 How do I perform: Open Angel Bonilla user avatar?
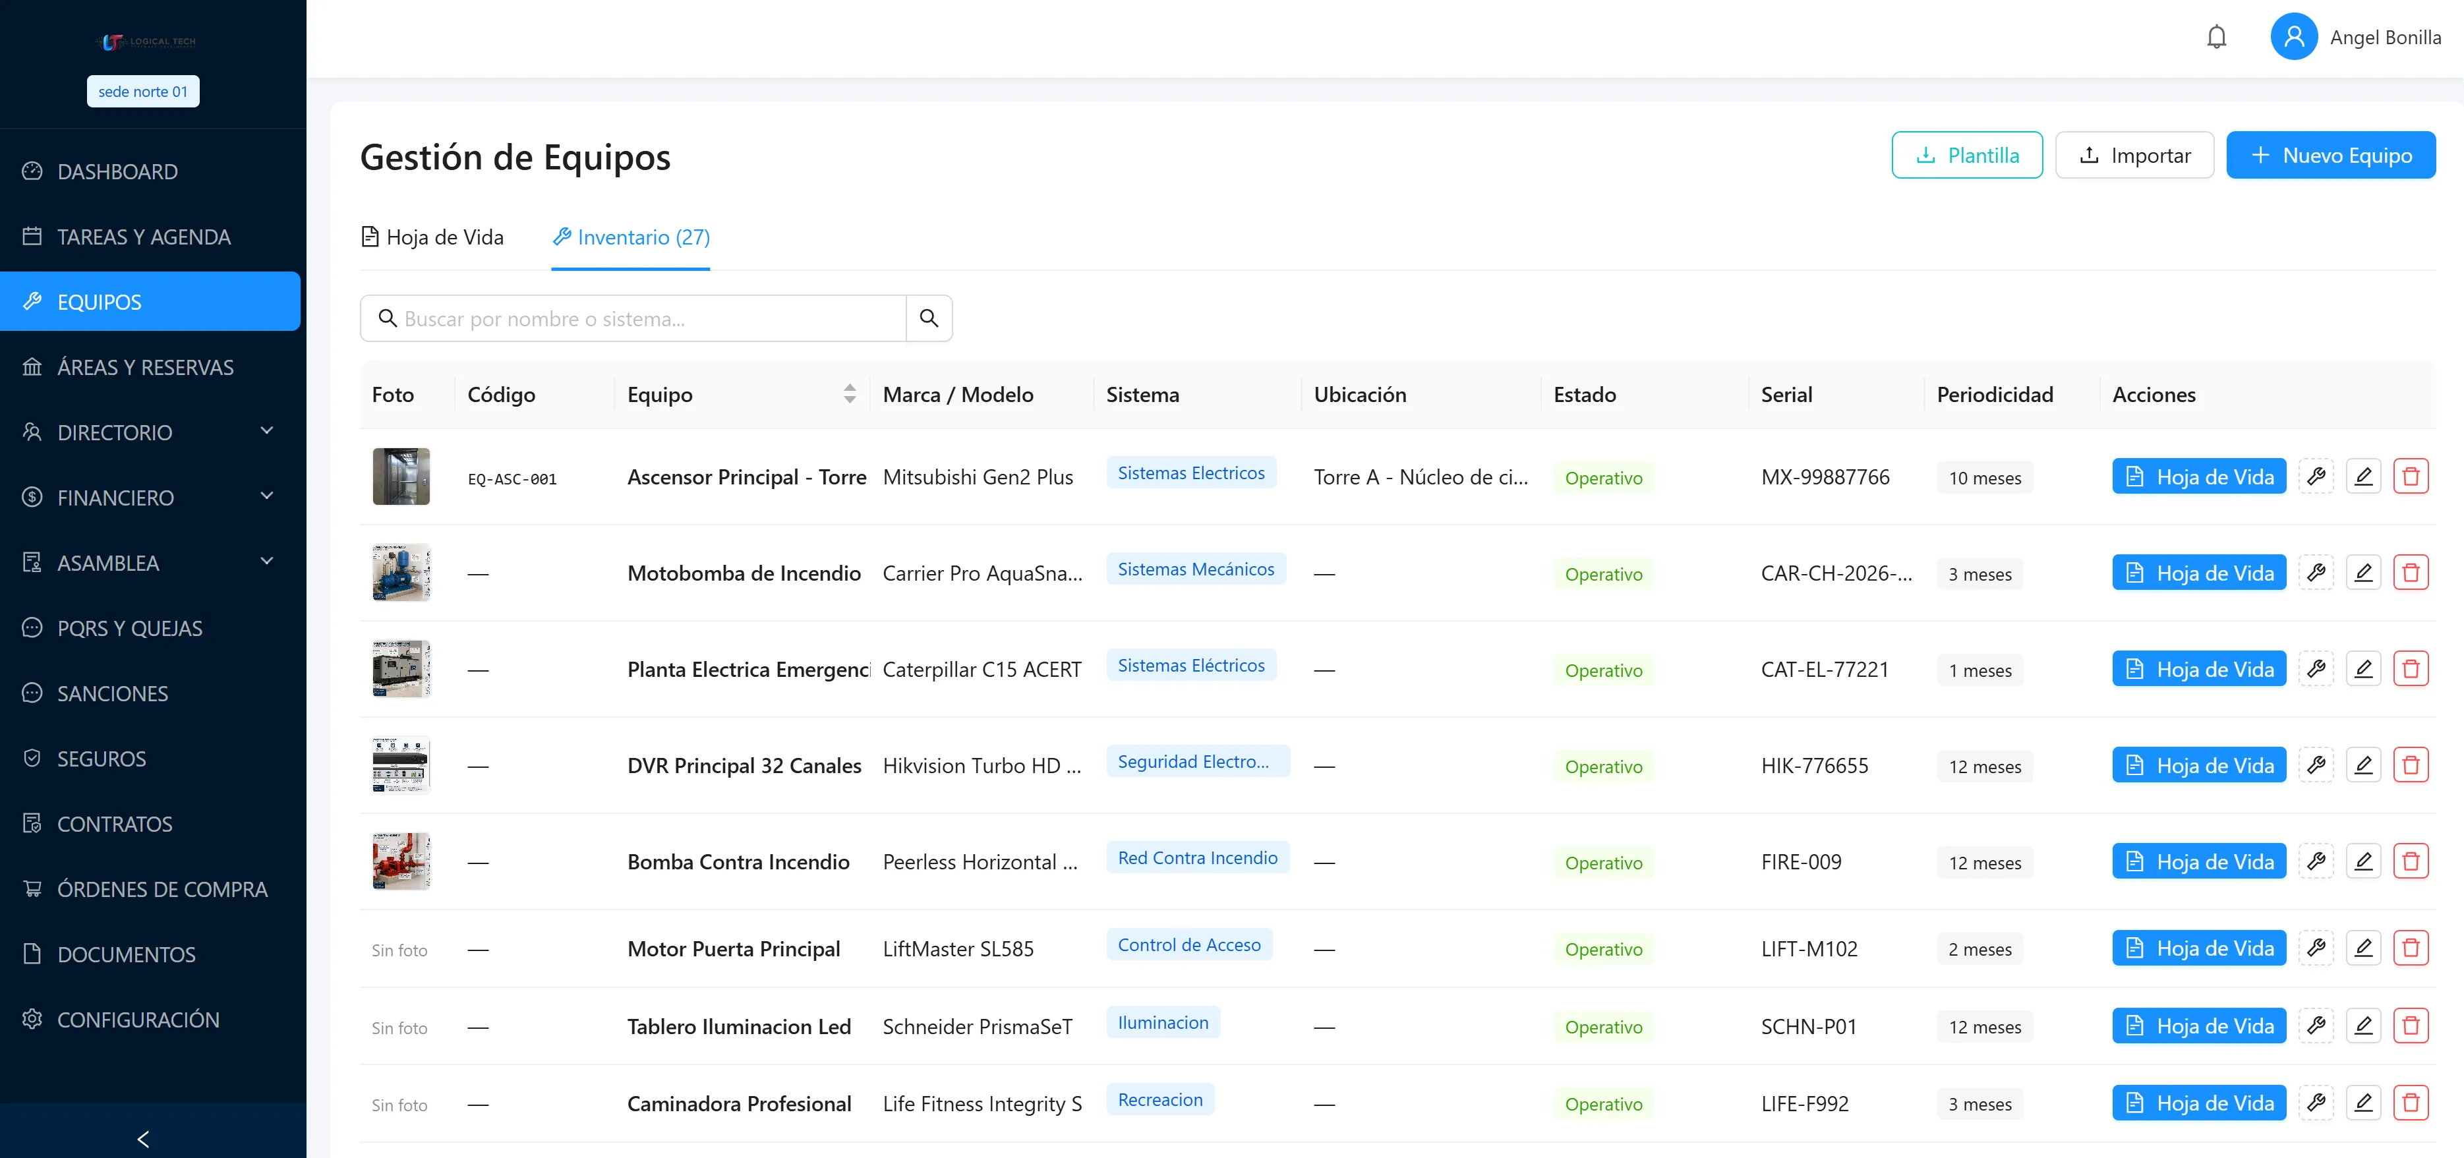pyautogui.click(x=2294, y=38)
